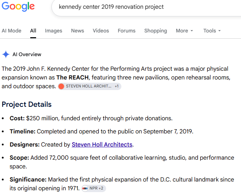Screen dimensions: 241x195
Task: Switch to the Shopping tab
Action: point(156,31)
